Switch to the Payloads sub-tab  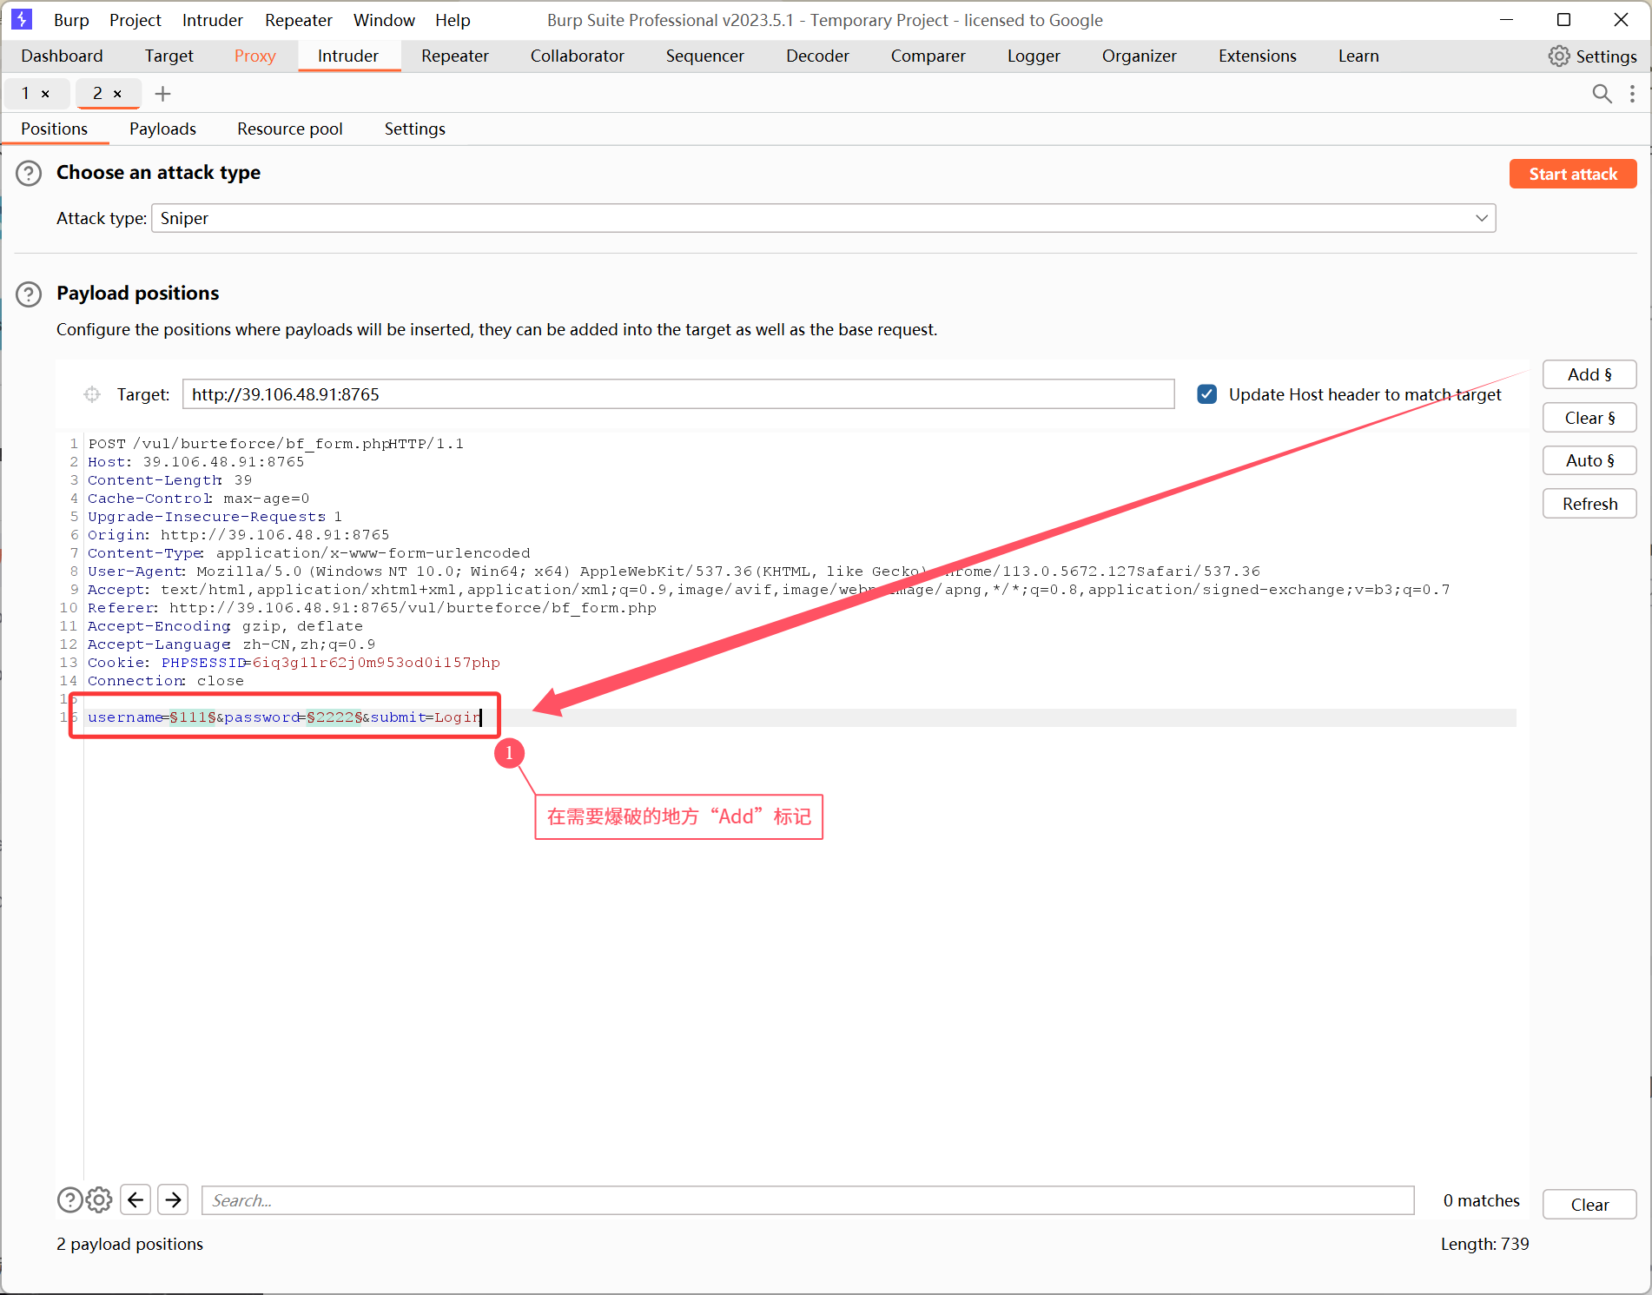162,129
